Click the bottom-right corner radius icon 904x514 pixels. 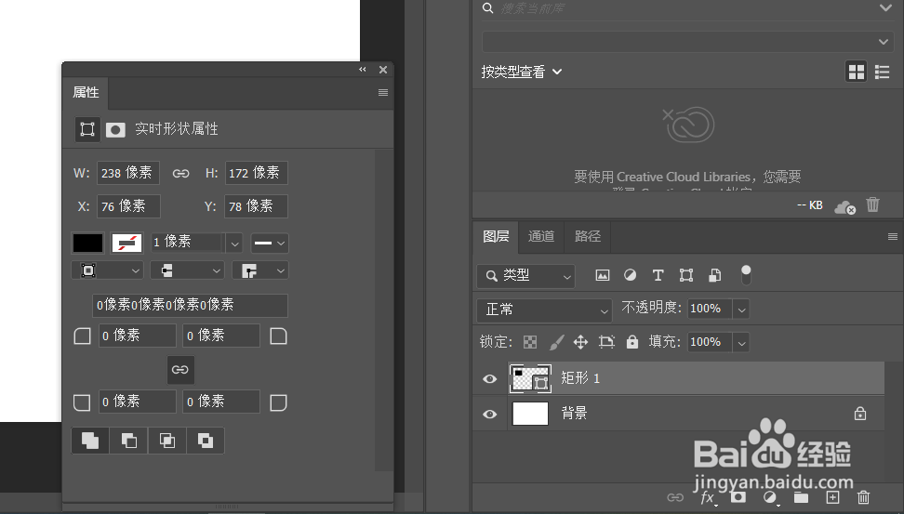[278, 402]
